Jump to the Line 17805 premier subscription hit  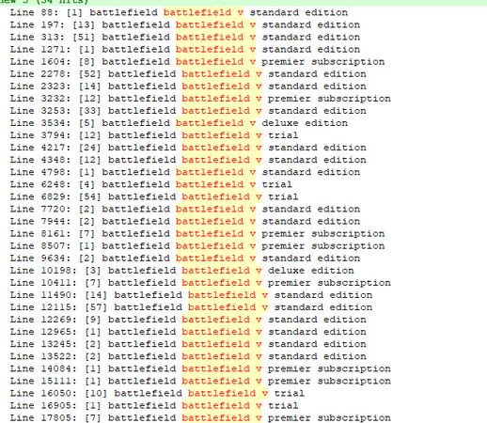200,417
